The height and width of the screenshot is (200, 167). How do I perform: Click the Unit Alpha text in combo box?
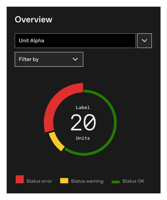[x=31, y=41]
